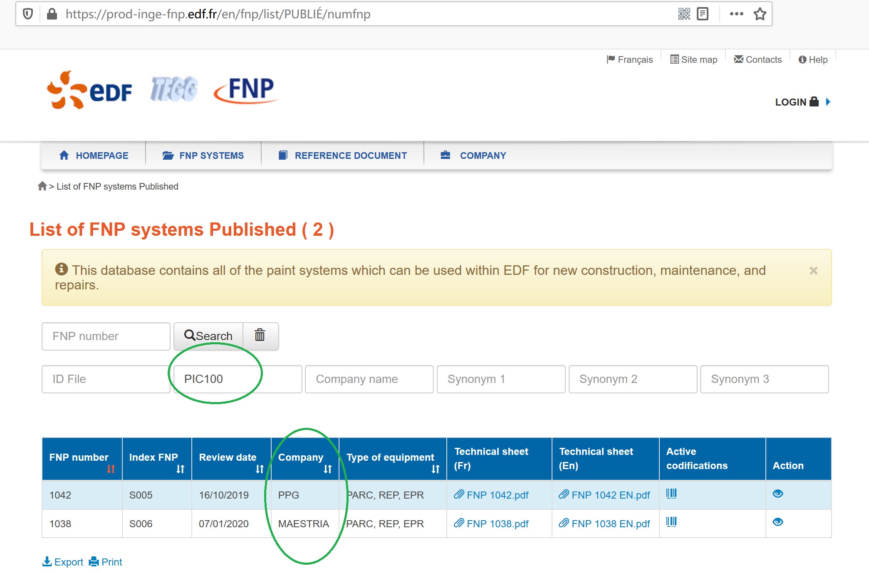Open barcode codifications for FNP 1042

671,494
